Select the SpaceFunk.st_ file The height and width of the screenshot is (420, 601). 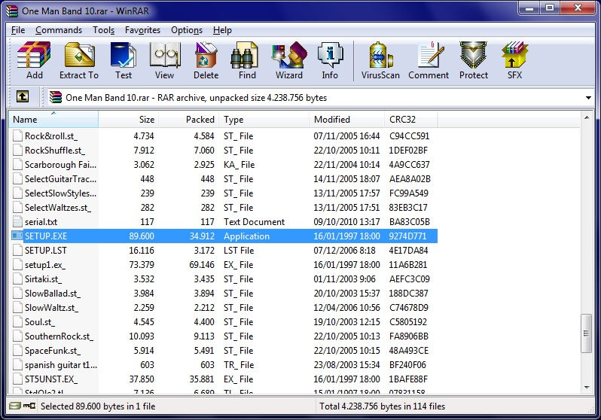pos(53,351)
